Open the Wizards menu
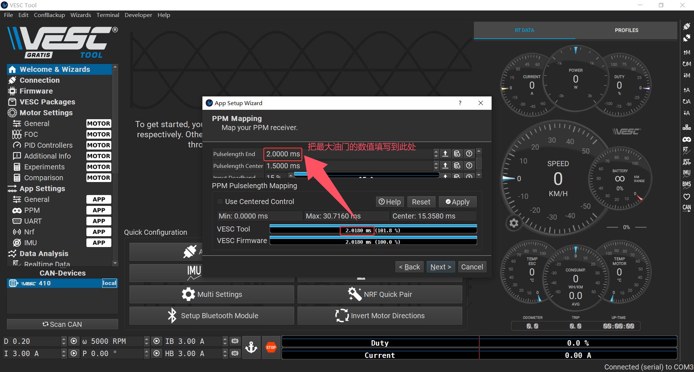 pyautogui.click(x=81, y=15)
